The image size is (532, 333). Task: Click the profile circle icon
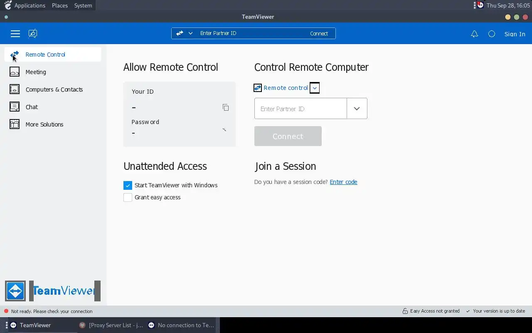(x=492, y=34)
